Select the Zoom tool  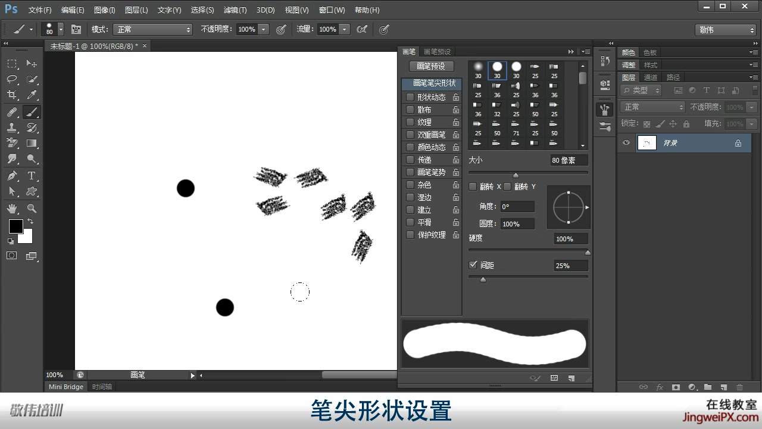pyautogui.click(x=32, y=209)
